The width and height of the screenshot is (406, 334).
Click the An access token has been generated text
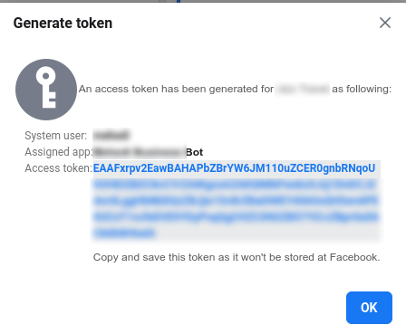tap(176, 89)
